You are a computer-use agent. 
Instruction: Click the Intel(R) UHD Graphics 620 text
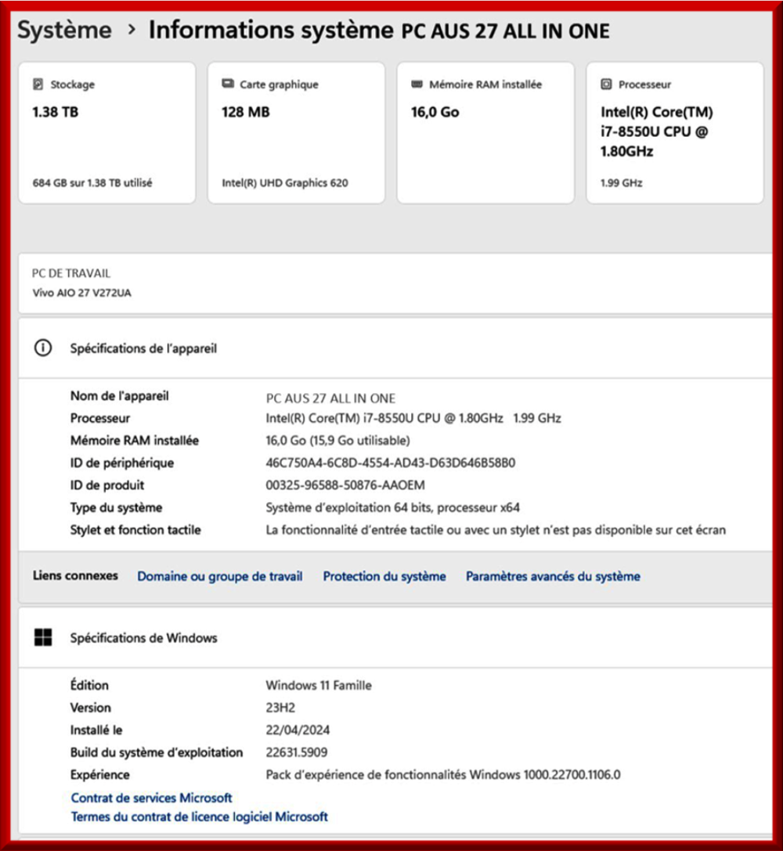click(x=285, y=183)
